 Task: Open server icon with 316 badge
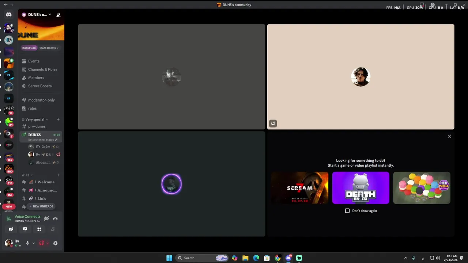(9, 180)
